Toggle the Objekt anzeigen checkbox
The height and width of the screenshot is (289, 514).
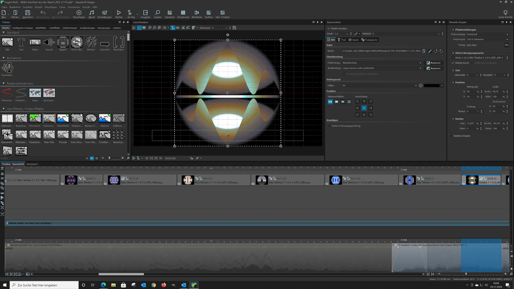[329, 29]
